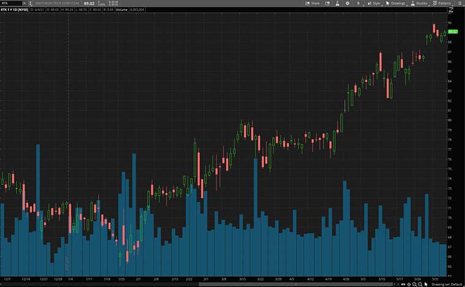Open the symbol selector dropdown arrow
The width and height of the screenshot is (465, 287).
coord(25,3)
